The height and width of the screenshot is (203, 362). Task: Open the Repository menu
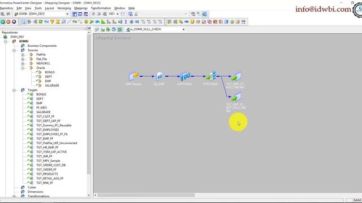[6, 8]
